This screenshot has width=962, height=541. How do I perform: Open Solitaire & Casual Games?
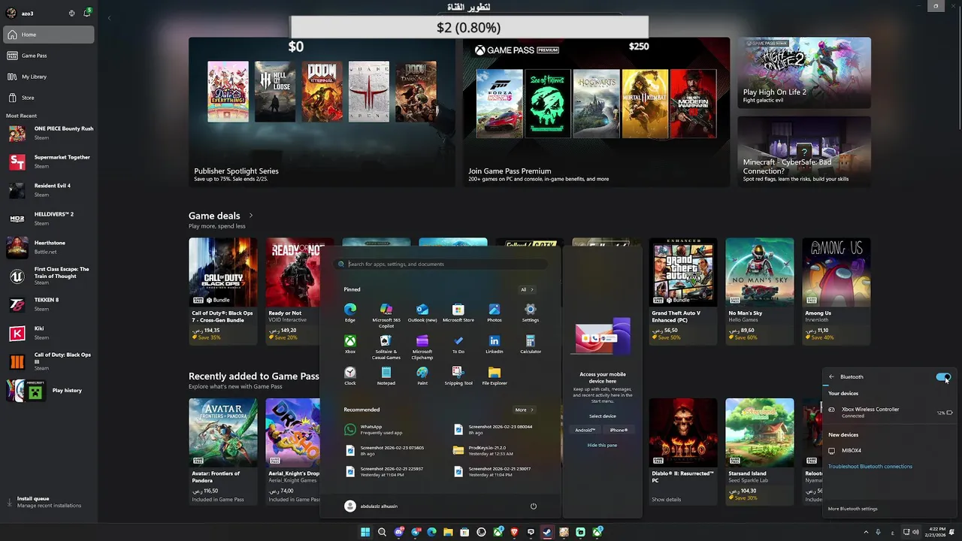386,347
